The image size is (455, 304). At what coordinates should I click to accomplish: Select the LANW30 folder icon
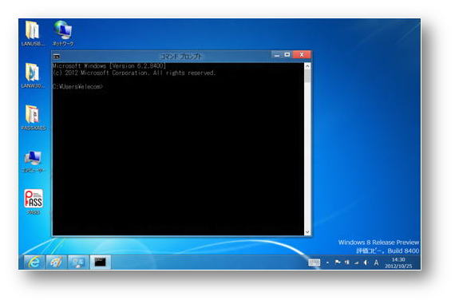click(33, 76)
